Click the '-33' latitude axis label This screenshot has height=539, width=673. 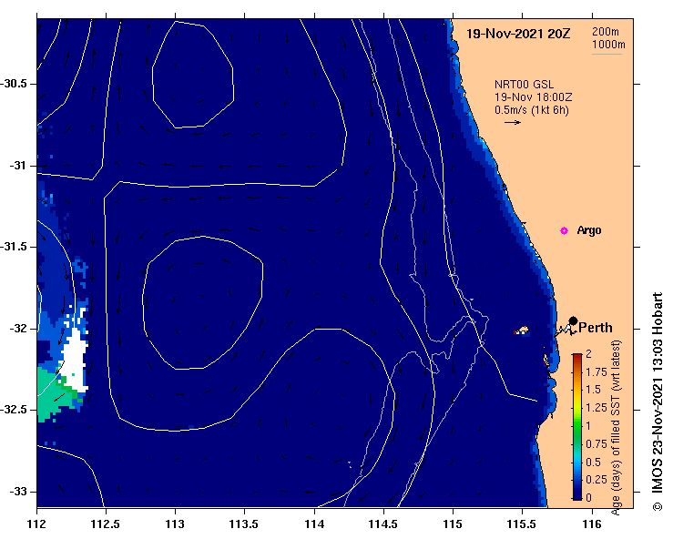pos(17,492)
